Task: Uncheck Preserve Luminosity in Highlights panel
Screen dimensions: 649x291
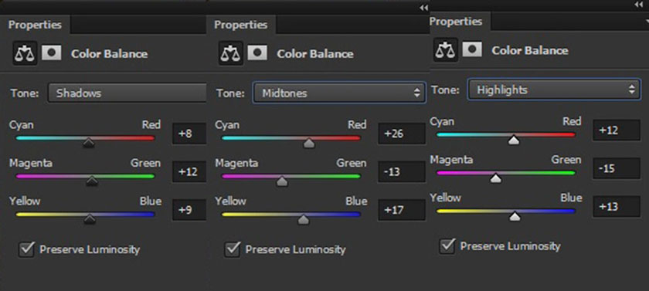Action: (447, 246)
